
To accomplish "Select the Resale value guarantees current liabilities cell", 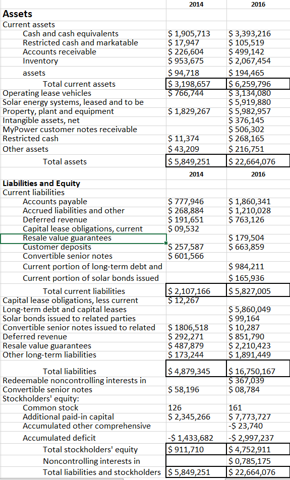I will point(83,238).
